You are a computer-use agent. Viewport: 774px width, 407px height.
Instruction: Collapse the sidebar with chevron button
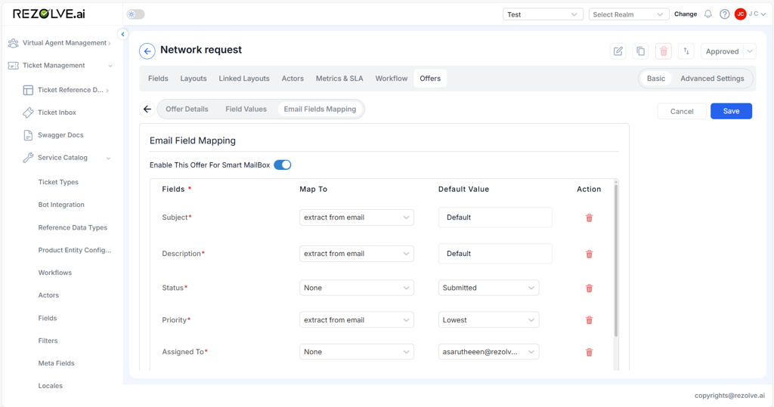(123, 34)
